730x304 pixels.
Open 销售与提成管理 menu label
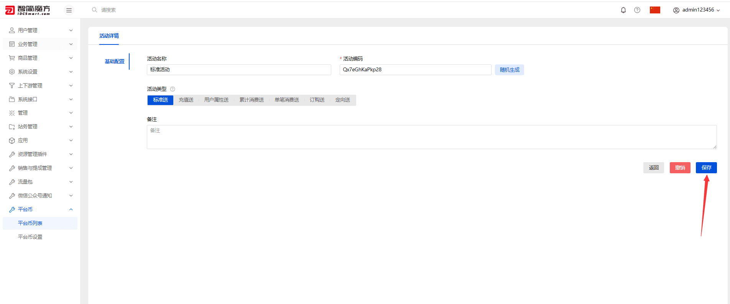[35, 168]
